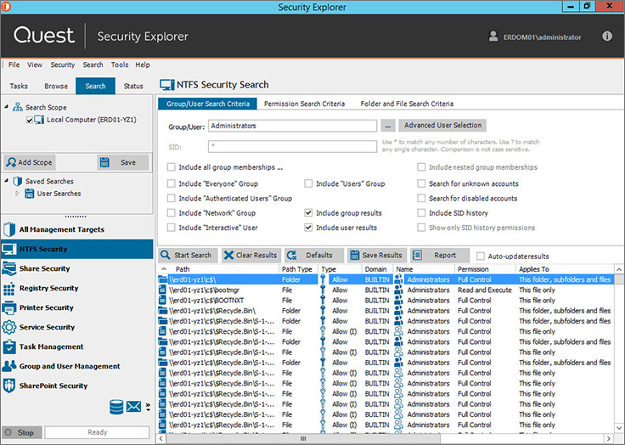Image resolution: width=625 pixels, height=445 pixels.
Task: Open the View menu
Action: (x=35, y=65)
